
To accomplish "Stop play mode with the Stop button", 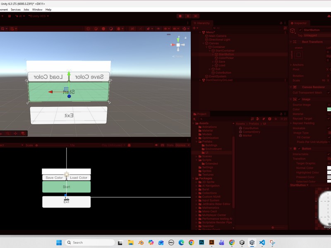I will pyautogui.click(x=180, y=16).
